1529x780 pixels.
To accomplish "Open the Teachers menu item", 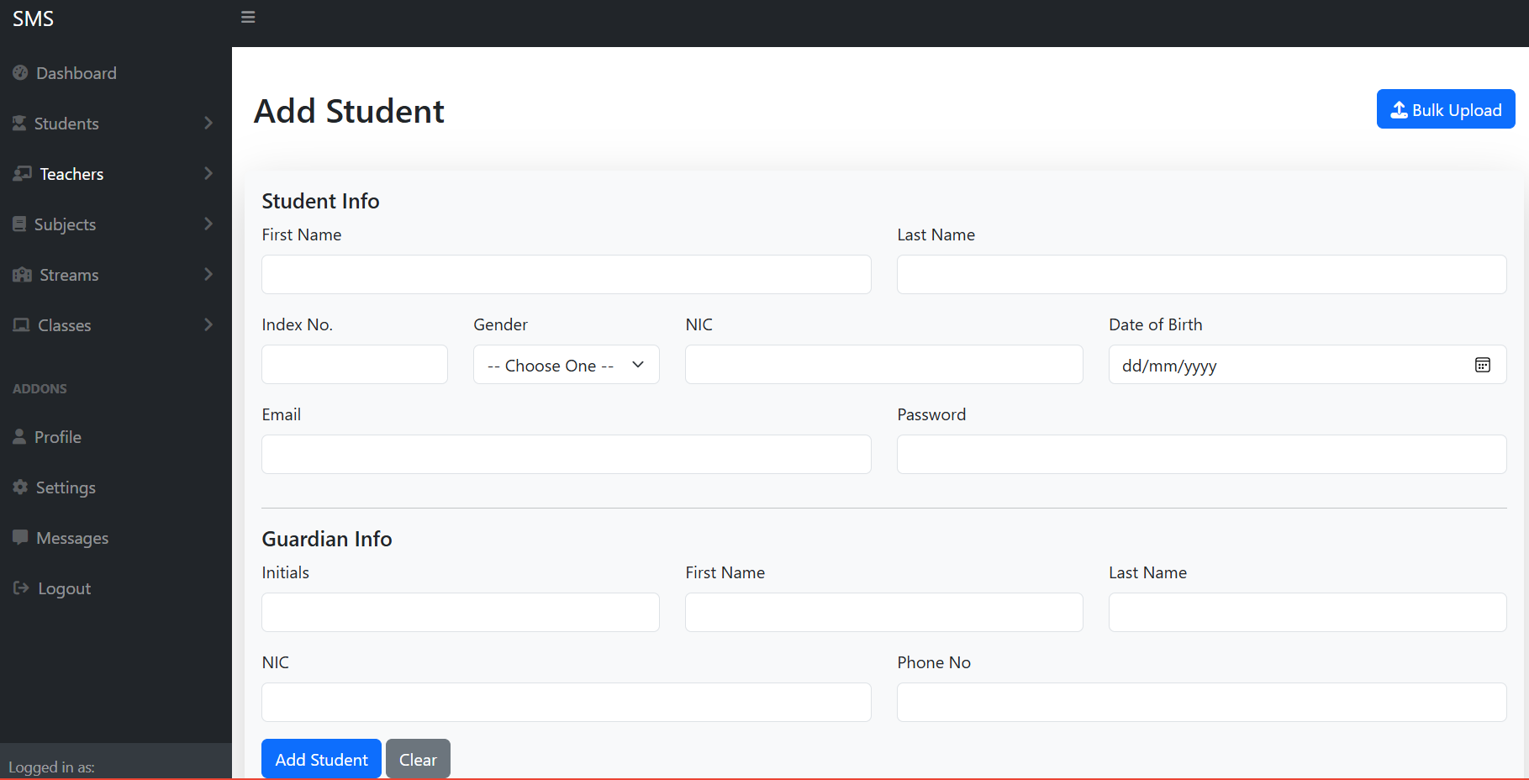I will [x=116, y=174].
